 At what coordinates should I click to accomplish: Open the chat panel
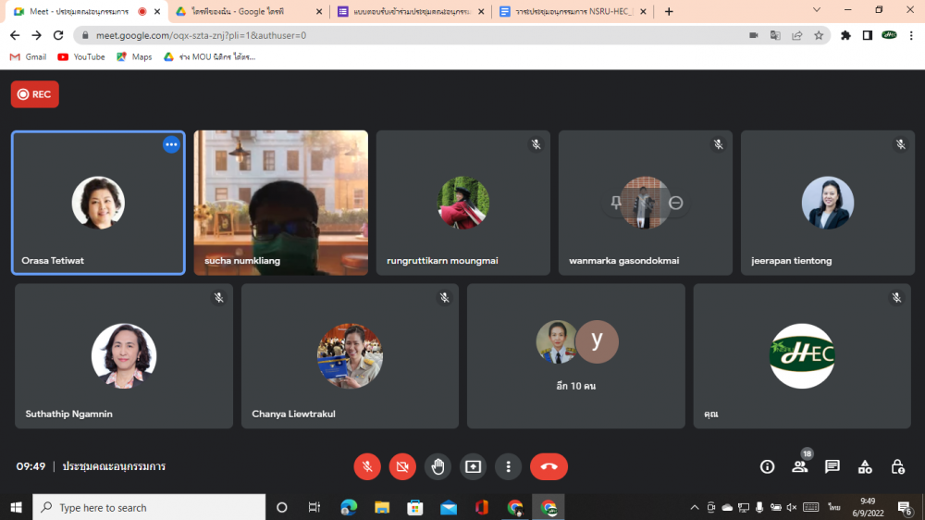[x=832, y=467]
